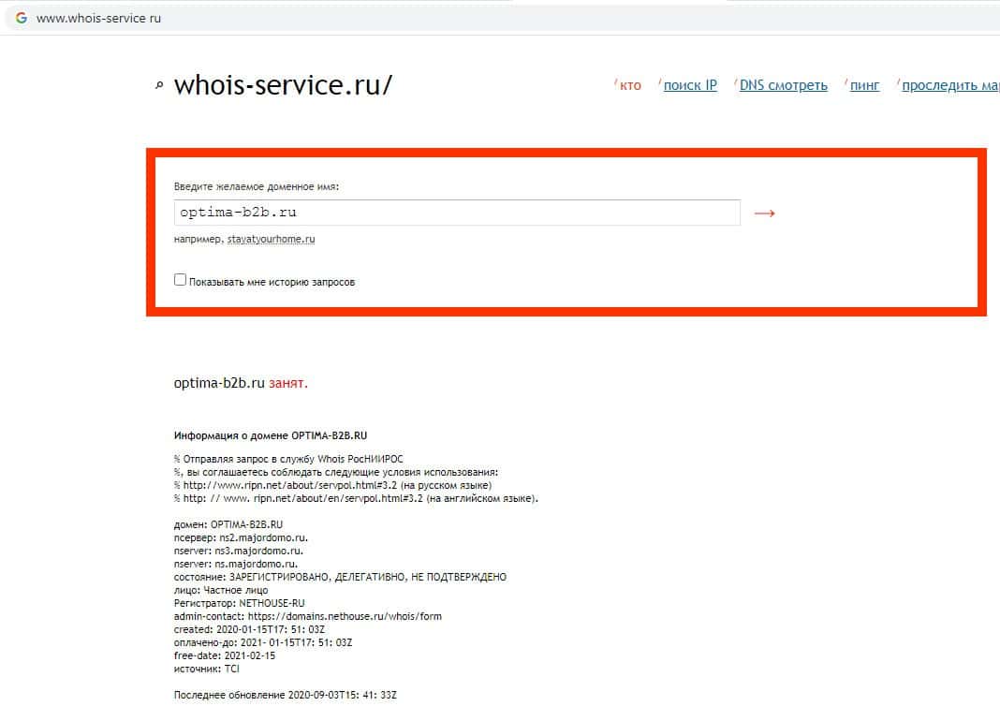The width and height of the screenshot is (1000, 721).
Task: Open the 'кто' menu item
Action: tap(630, 85)
